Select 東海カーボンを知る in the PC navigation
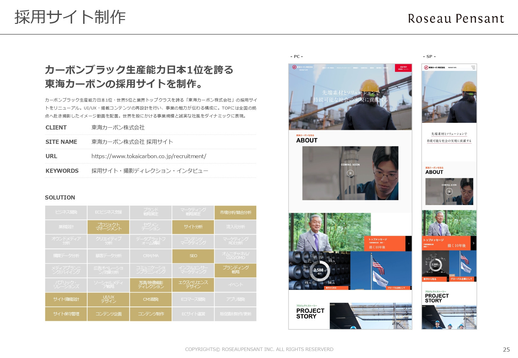518x358 pixels. pos(328,68)
